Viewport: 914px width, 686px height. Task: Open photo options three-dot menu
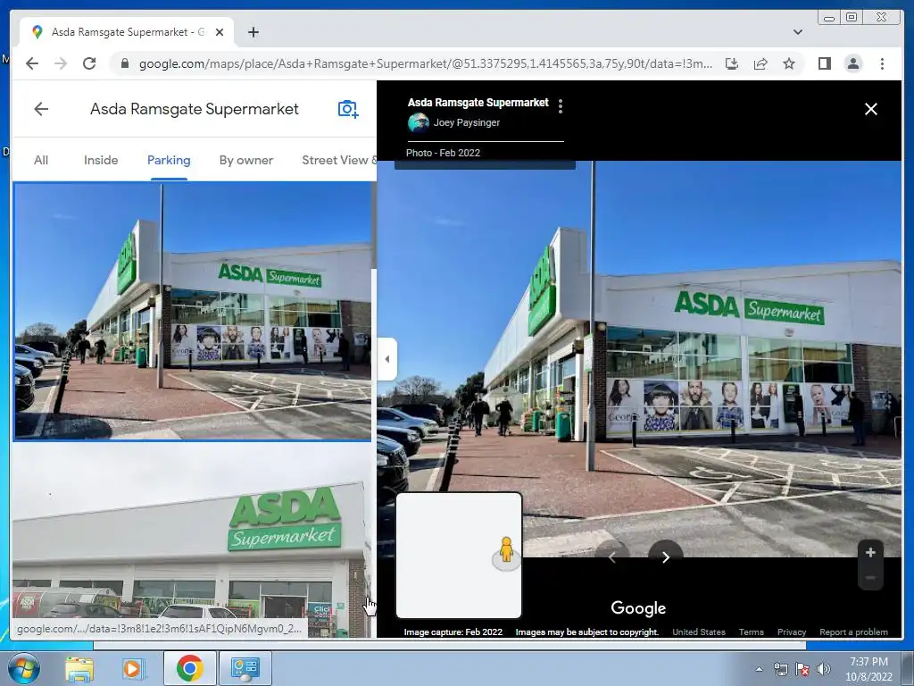tap(561, 105)
